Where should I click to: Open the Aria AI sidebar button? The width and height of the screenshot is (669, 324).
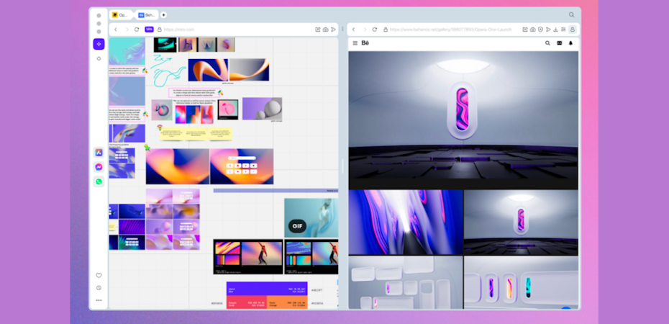(99, 44)
